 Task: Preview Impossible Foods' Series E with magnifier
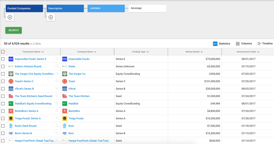(x=57, y=59)
